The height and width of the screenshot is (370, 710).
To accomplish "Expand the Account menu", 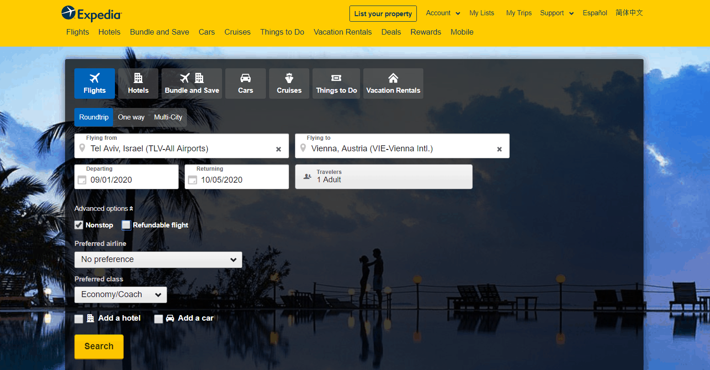I will click(443, 13).
